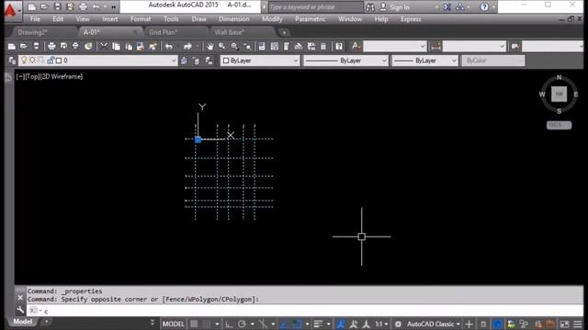Click the Dimension Style icon
The width and height of the screenshot is (588, 330).
coord(435,47)
